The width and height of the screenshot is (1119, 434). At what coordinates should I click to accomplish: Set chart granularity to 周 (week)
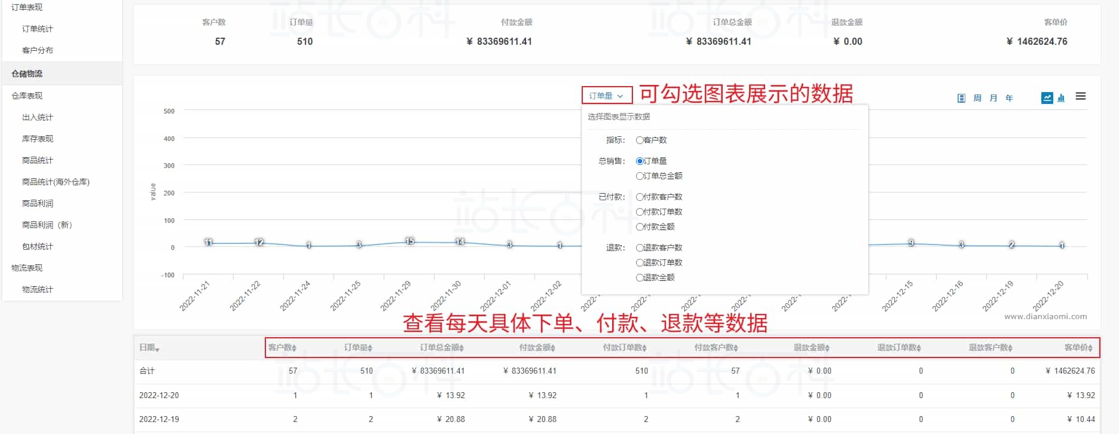(x=977, y=98)
